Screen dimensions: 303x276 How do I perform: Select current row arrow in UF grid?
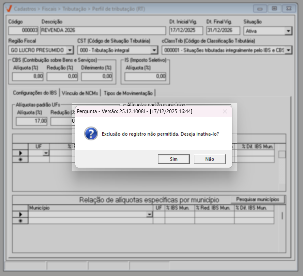pos(20,153)
